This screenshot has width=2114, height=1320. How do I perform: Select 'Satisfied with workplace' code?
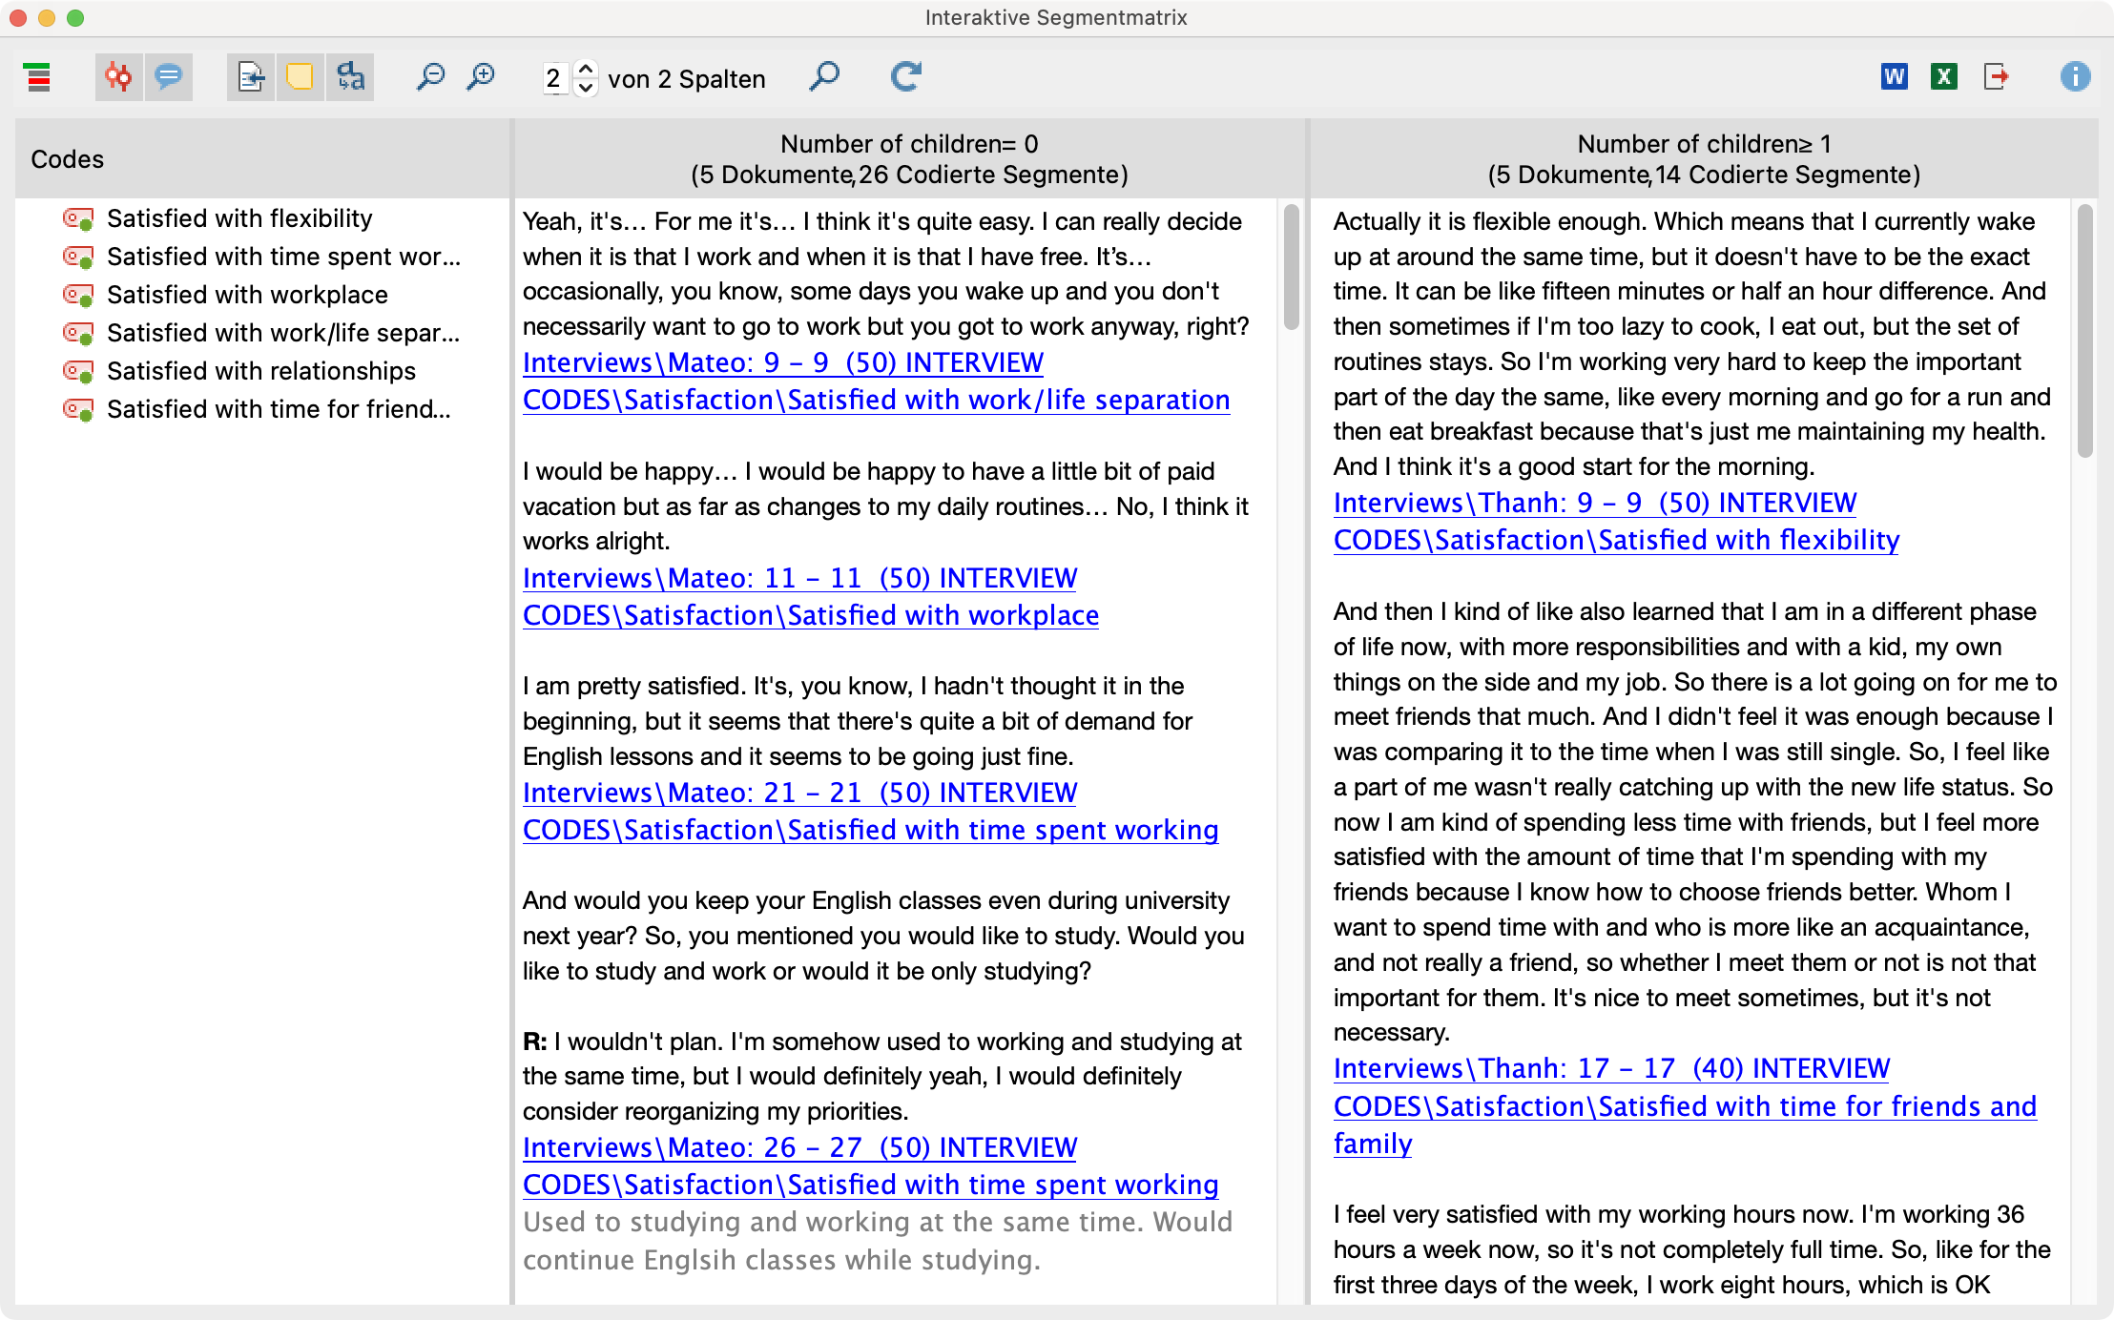click(x=247, y=295)
